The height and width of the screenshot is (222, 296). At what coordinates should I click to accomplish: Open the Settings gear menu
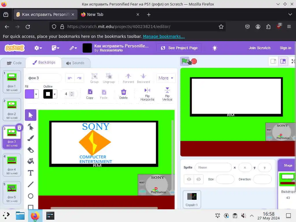[38, 48]
